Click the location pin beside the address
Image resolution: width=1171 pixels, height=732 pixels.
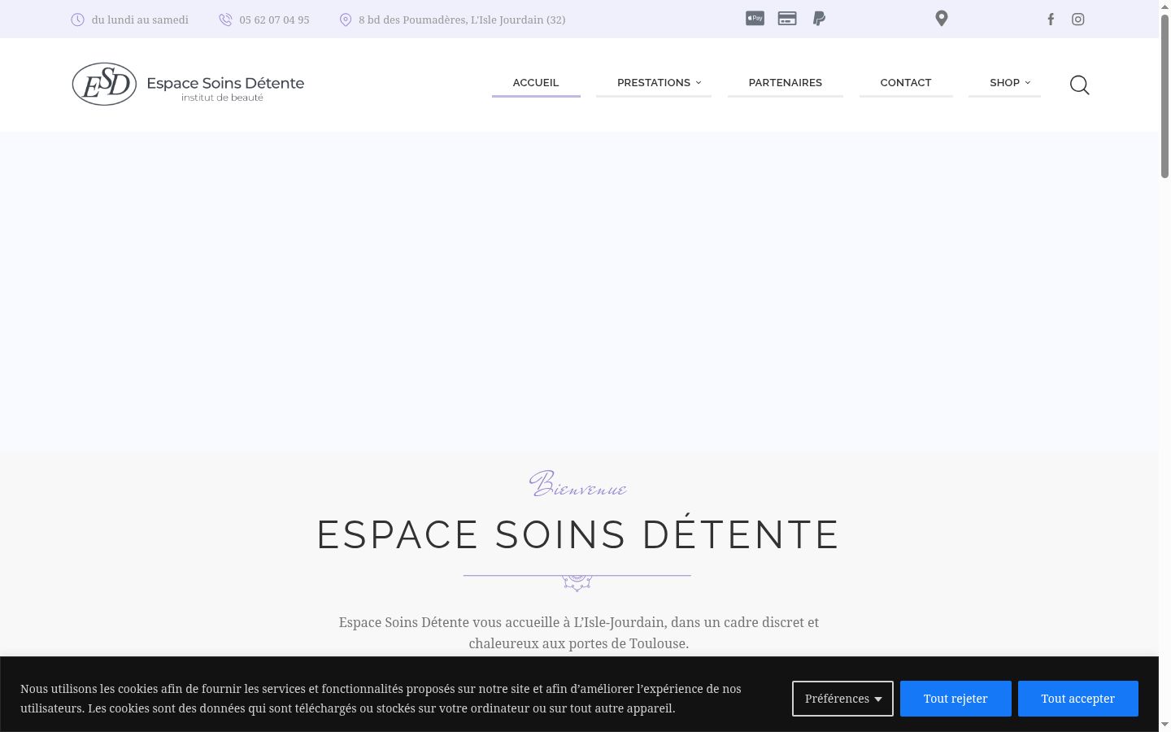[346, 20]
